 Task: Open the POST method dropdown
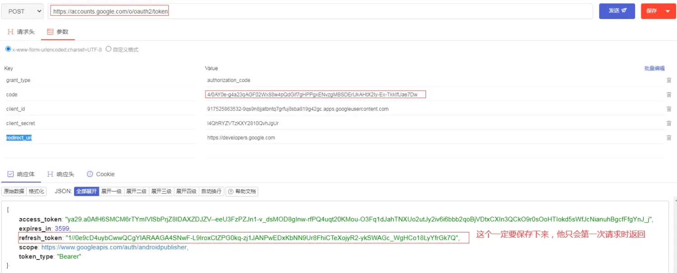coord(23,11)
